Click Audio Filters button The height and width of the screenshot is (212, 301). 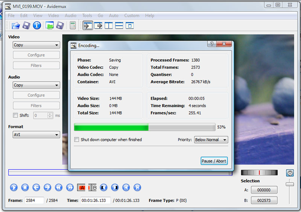[36, 106]
